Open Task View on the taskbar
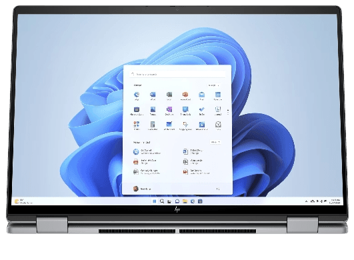Image resolution: width=354 pixels, height=260 pixels. (x=169, y=201)
